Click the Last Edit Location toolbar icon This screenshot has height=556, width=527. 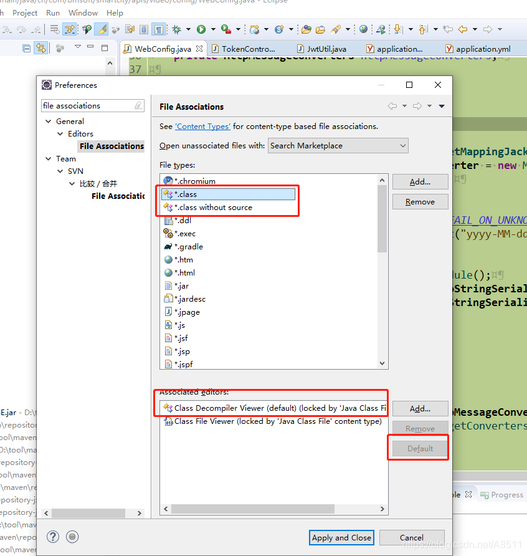[449, 29]
